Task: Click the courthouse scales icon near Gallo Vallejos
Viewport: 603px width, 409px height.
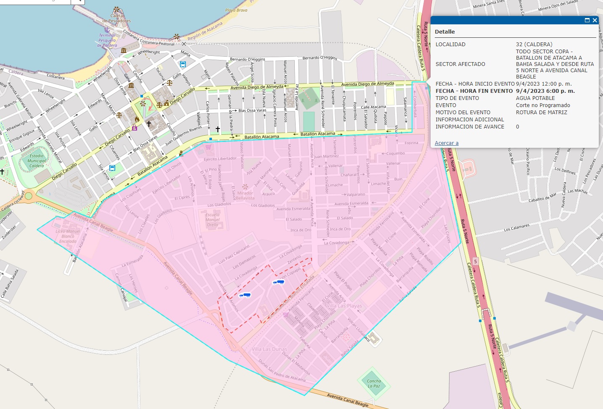Action: pos(169,83)
